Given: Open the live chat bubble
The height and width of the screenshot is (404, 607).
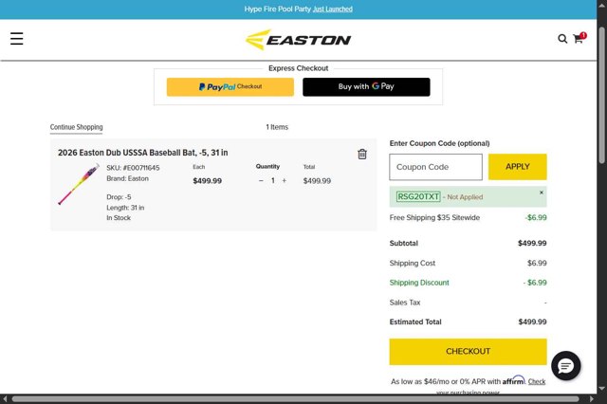Looking at the screenshot, I should coord(565,366).
